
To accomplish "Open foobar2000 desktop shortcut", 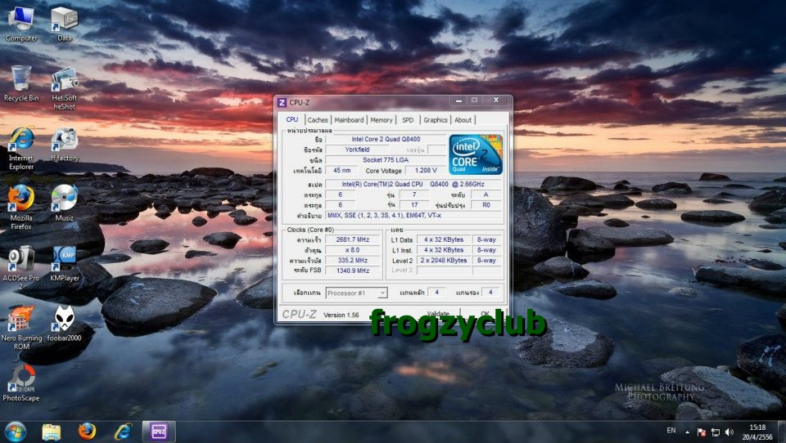I will click(64, 324).
